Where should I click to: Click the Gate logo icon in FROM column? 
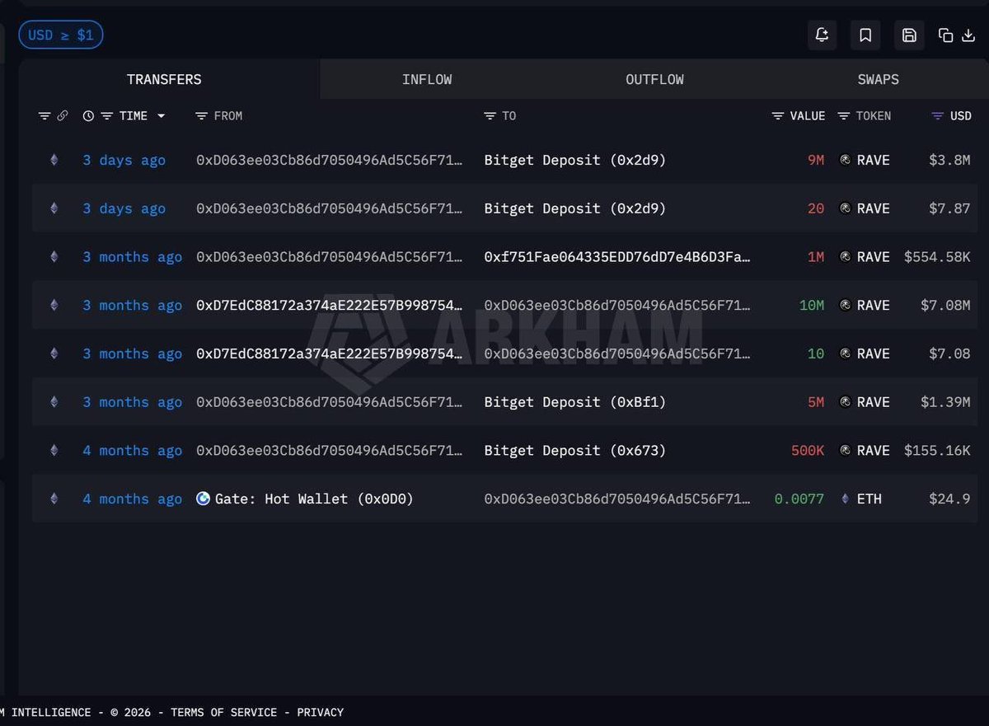[x=203, y=499]
